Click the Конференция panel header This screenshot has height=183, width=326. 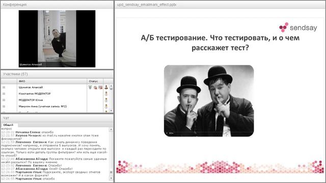pos(57,5)
